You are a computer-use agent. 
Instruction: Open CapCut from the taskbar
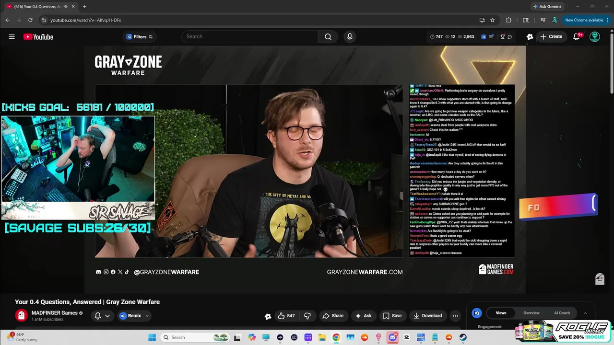tap(407, 337)
